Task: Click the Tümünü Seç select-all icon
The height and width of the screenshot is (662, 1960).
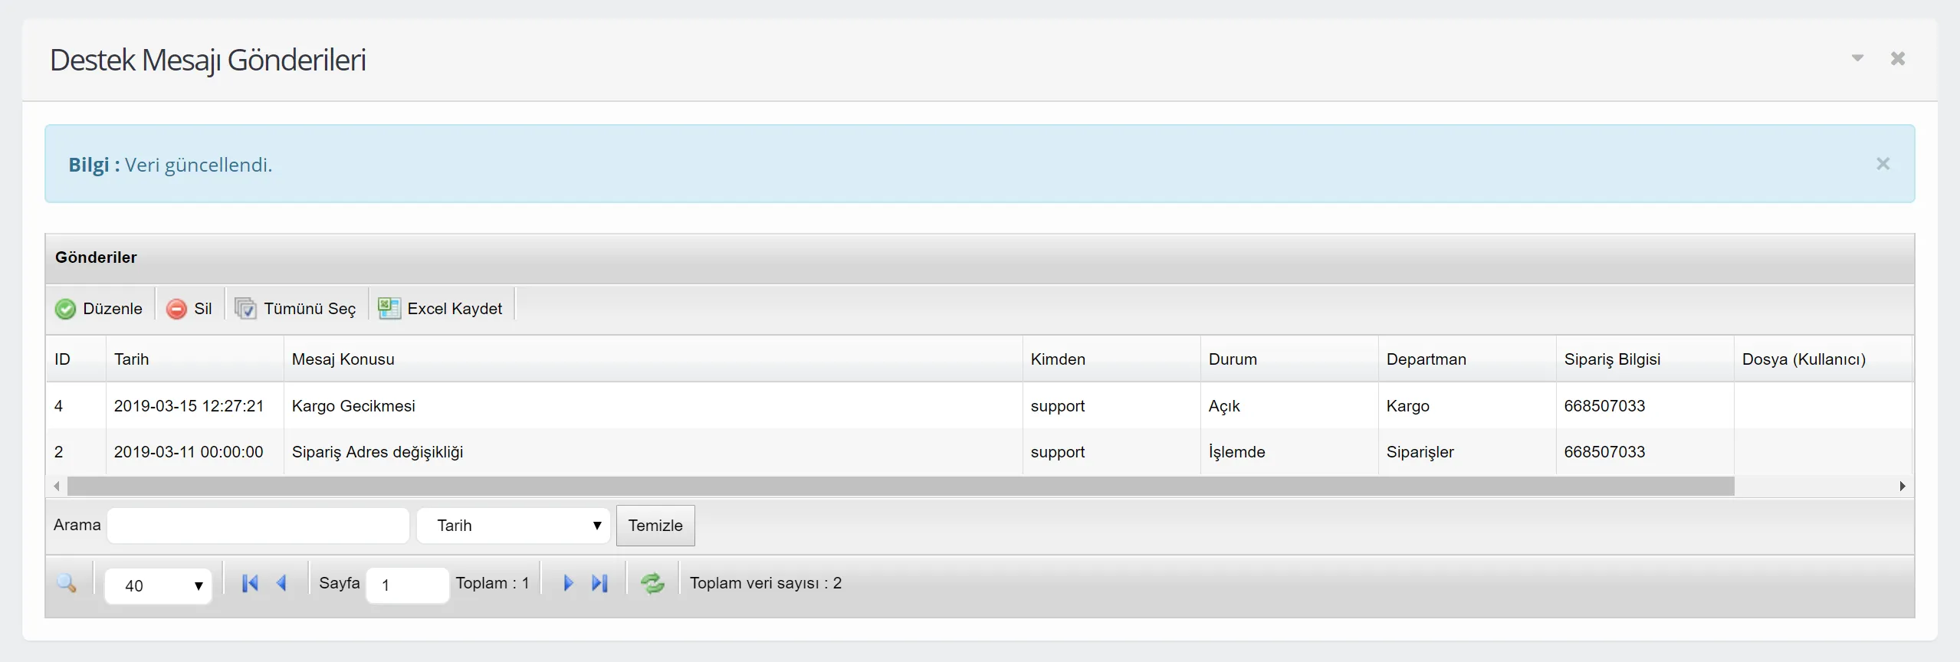Action: click(245, 309)
